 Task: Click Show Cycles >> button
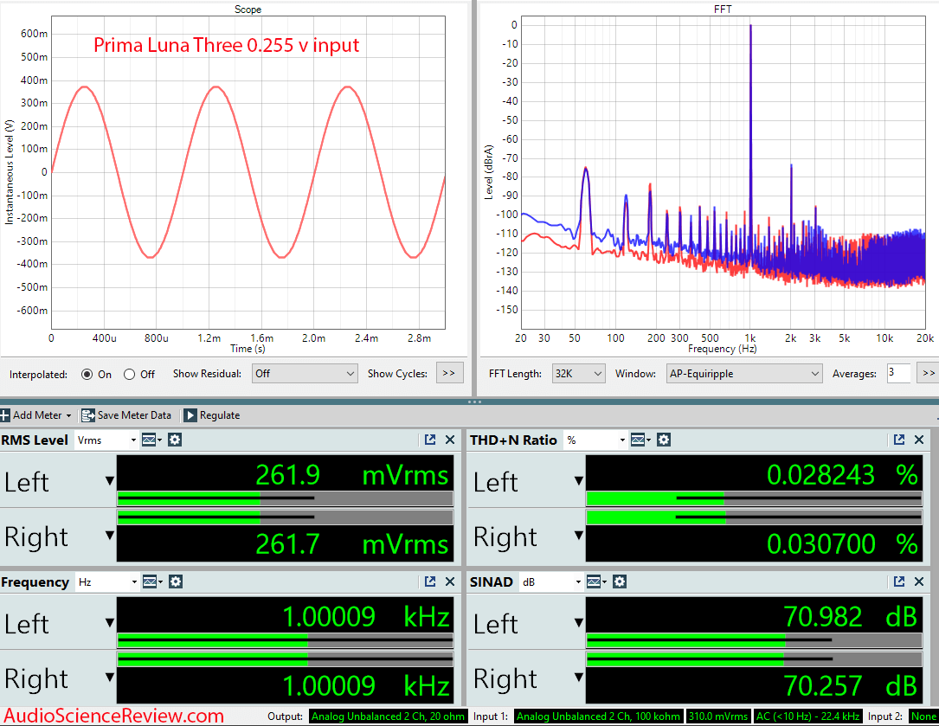coord(449,373)
